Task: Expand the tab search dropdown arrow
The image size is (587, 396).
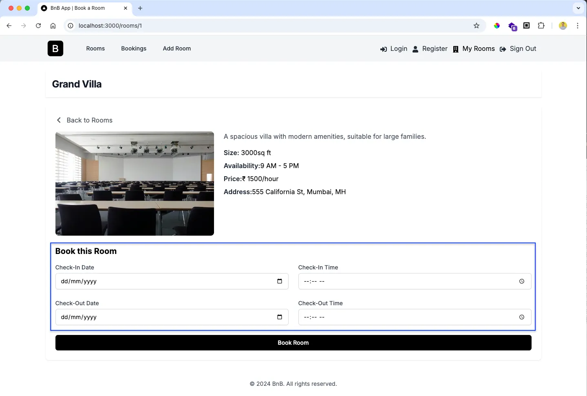Action: [578, 8]
